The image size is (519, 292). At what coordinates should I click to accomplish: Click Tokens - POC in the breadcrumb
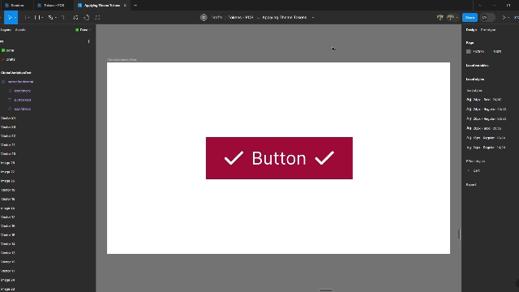241,18
